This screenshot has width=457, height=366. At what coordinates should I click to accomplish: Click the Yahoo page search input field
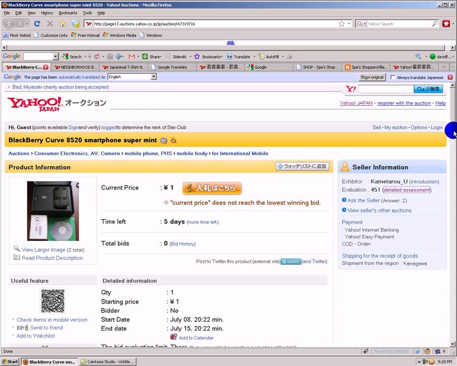pos(386,89)
